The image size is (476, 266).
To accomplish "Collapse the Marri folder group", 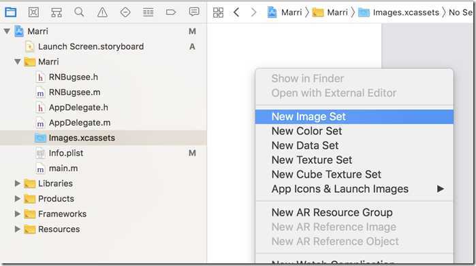I will coord(18,62).
